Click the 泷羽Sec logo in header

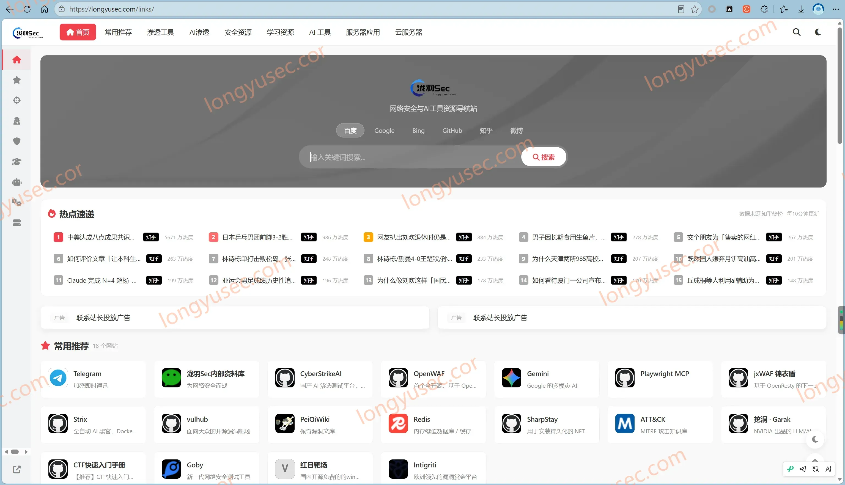click(28, 33)
